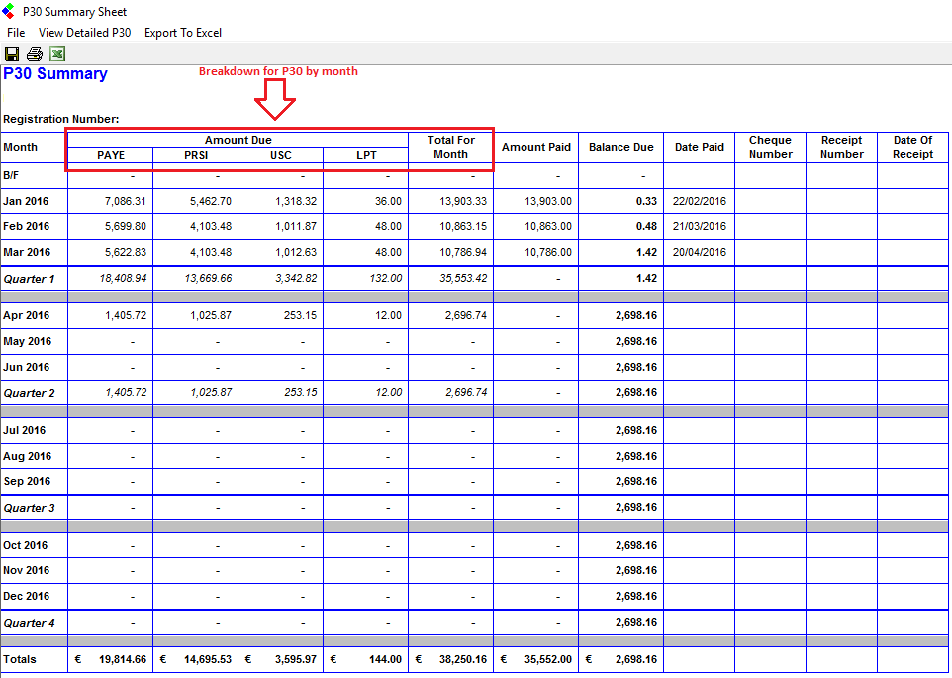The height and width of the screenshot is (678, 952).
Task: Click the PAYE column header
Action: 111,156
